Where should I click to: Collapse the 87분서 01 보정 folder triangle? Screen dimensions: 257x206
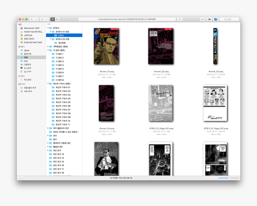51,32
